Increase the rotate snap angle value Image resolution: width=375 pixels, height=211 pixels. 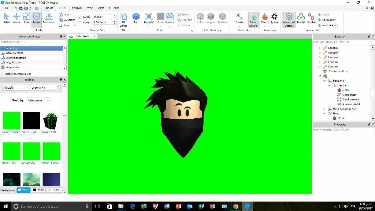115,16
